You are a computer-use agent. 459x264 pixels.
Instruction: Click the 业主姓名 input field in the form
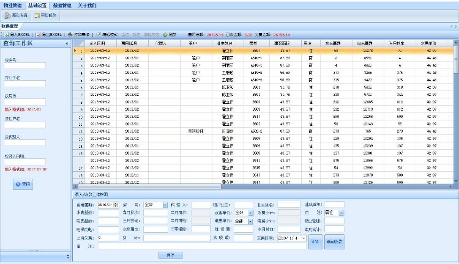pos(289,204)
